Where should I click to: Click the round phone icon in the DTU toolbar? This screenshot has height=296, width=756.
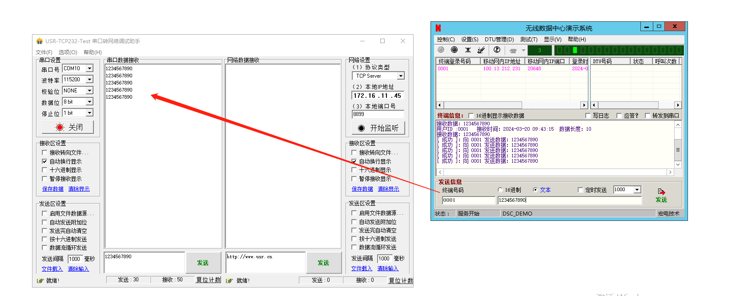pyautogui.click(x=497, y=50)
